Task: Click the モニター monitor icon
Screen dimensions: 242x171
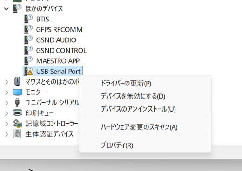Action: coord(18,92)
